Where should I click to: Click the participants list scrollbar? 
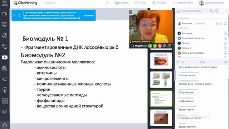coord(228,26)
